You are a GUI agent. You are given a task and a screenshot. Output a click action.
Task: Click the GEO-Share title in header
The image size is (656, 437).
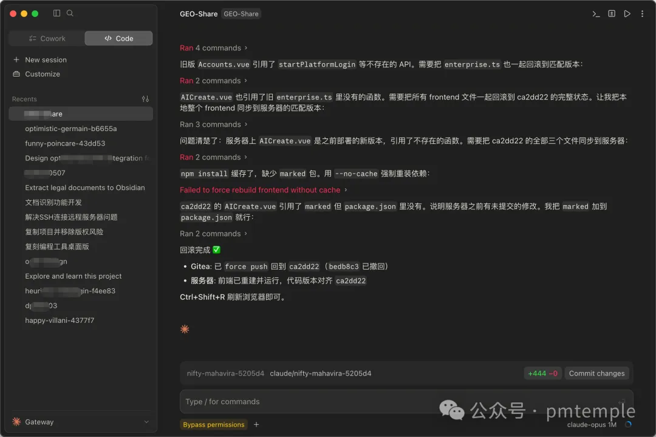(x=199, y=14)
